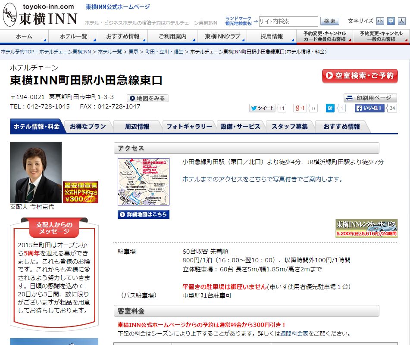Open the 印刷用ページ print page
Image resolution: width=410 pixels, height=345 pixels.
[x=370, y=98]
